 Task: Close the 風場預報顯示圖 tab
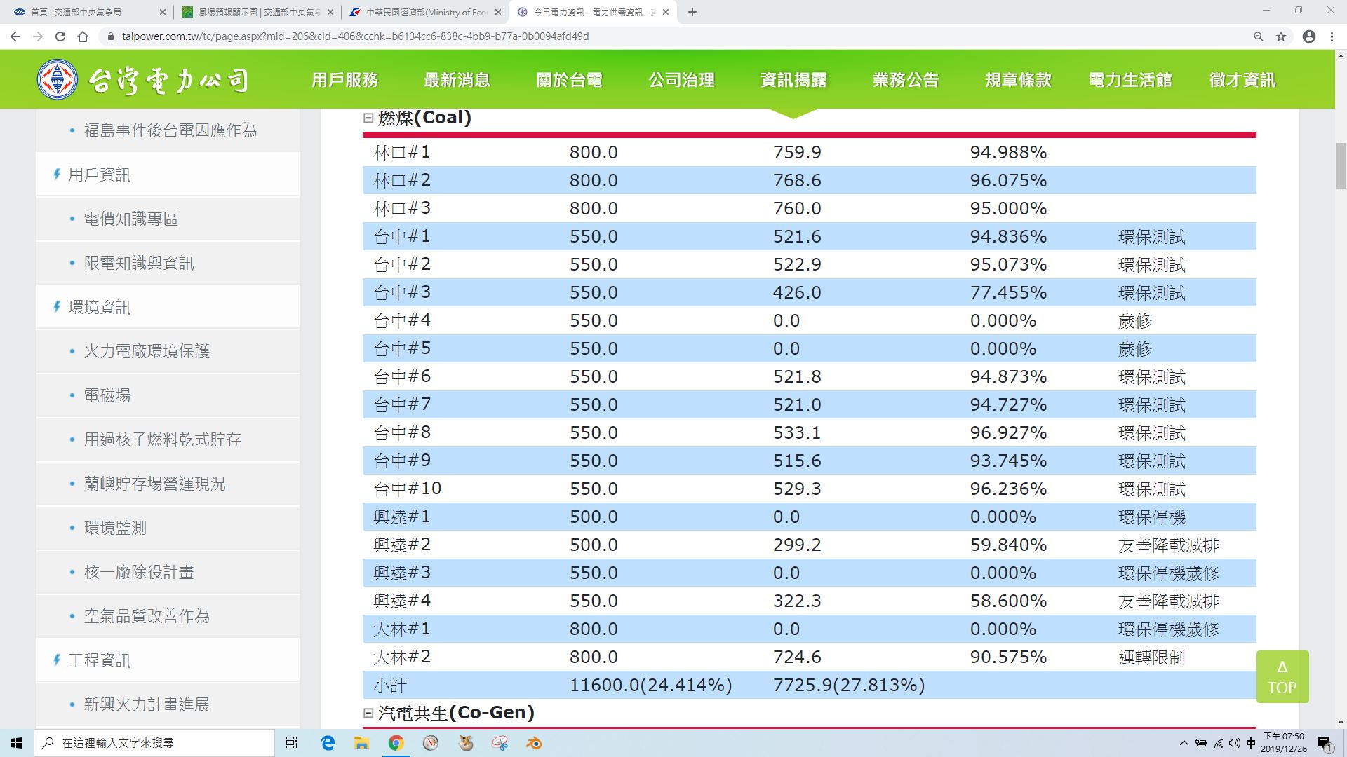coord(330,12)
